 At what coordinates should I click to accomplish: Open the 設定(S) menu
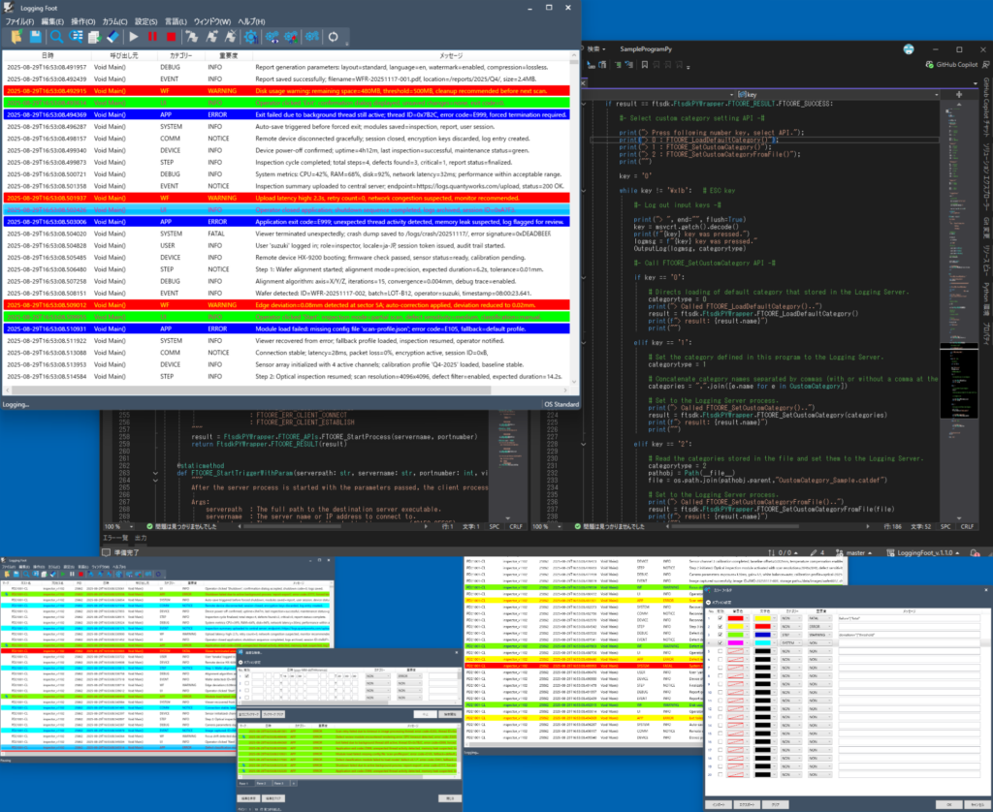(x=145, y=20)
